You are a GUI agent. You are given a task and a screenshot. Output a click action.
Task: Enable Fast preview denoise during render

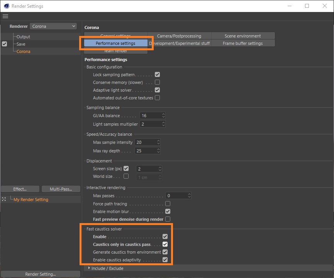tap(168, 219)
